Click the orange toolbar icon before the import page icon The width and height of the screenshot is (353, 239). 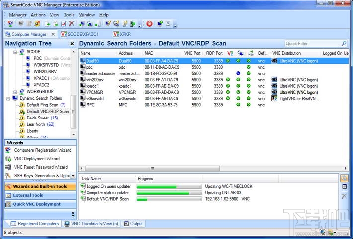coord(37,24)
